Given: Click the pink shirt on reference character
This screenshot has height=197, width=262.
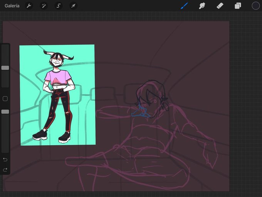Looking at the screenshot, I should pyautogui.click(x=58, y=78).
